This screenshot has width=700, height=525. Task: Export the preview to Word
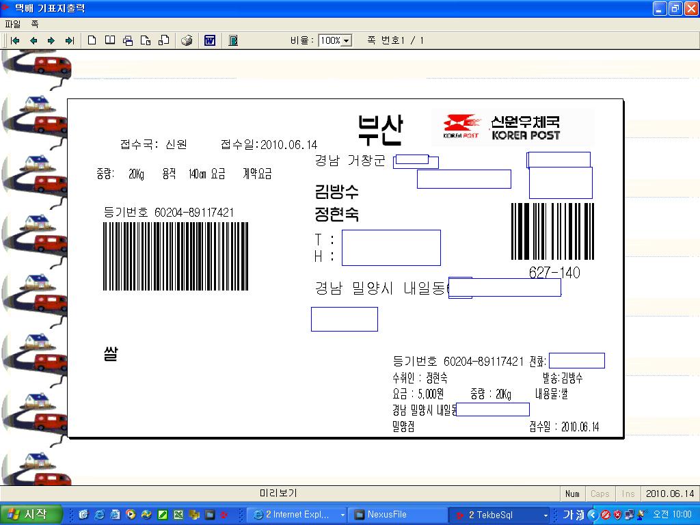coord(210,40)
